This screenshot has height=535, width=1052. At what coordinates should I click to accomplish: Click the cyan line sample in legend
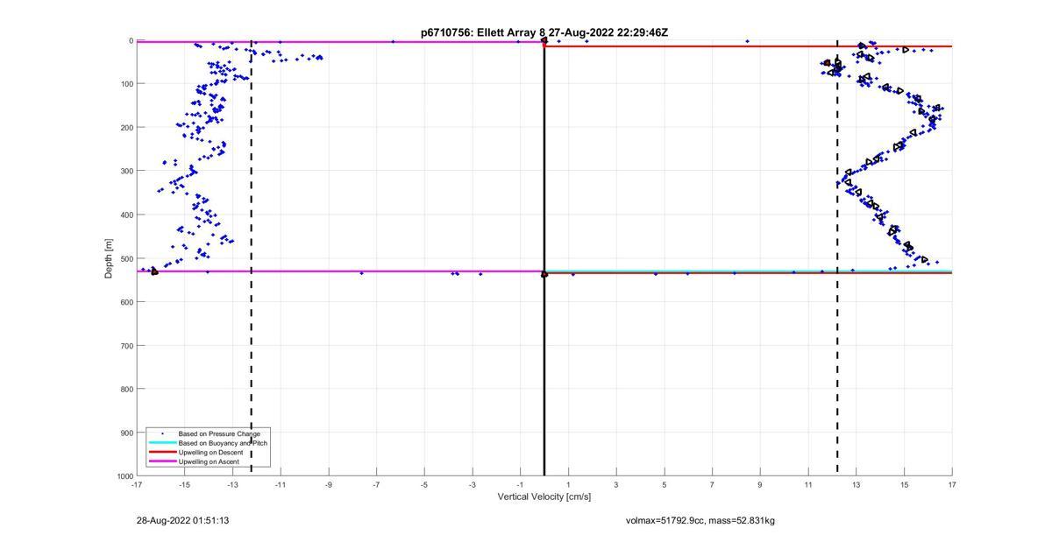(x=161, y=443)
